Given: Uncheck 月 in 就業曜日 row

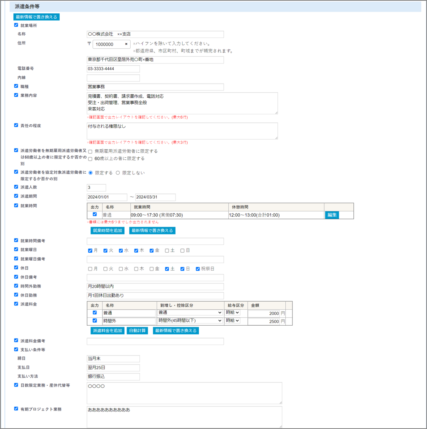Looking at the screenshot, I should [90, 251].
